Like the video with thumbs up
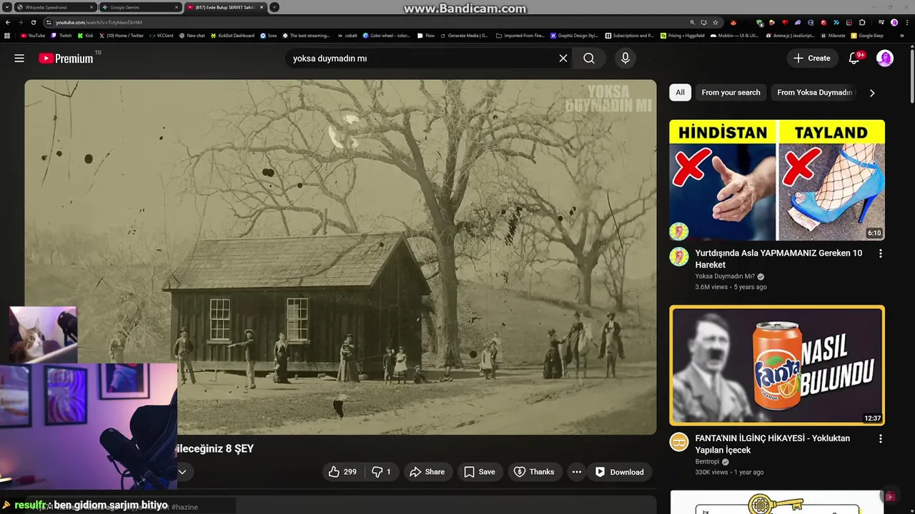The height and width of the screenshot is (514, 915). (342, 472)
